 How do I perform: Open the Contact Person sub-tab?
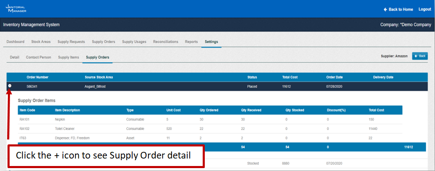(x=38, y=57)
